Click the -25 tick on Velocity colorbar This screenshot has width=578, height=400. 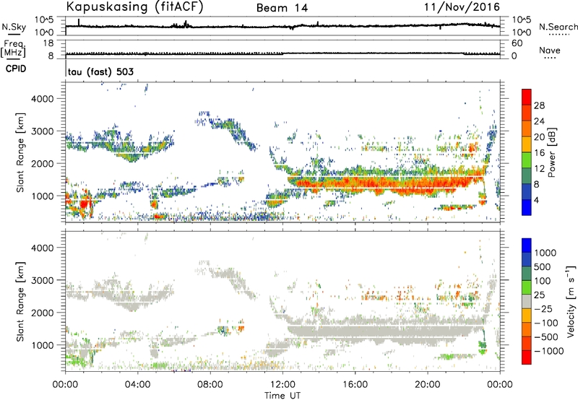point(543,309)
